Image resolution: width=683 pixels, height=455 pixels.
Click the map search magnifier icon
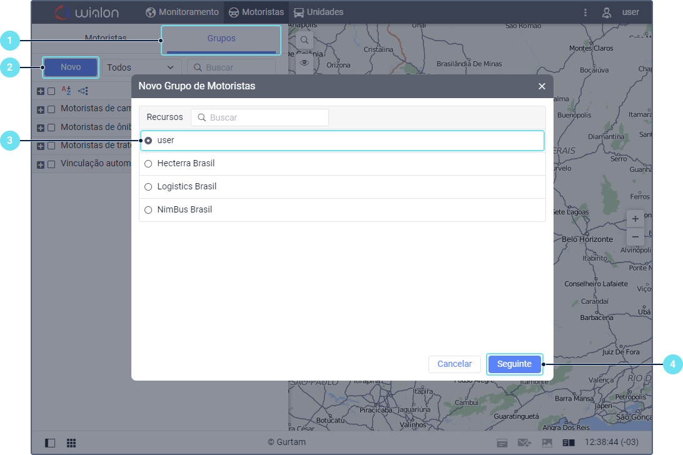(x=305, y=40)
